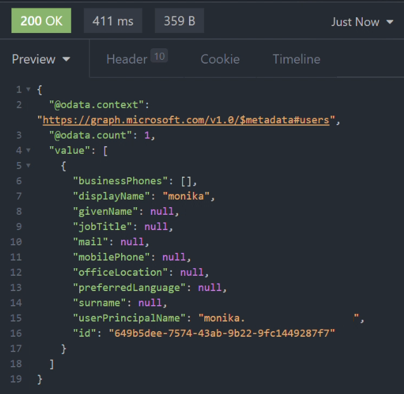Open the graph.microsoft.com metadata link
This screenshot has height=394, width=404.
click(186, 120)
